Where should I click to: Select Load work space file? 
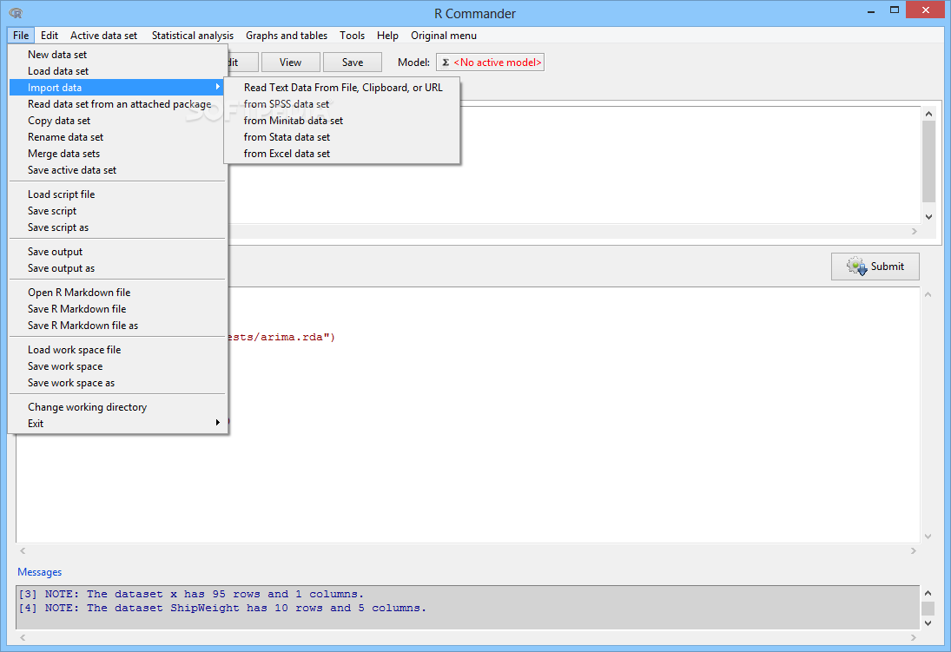tap(117, 350)
